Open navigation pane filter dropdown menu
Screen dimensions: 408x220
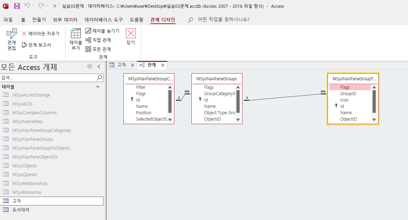[90, 66]
